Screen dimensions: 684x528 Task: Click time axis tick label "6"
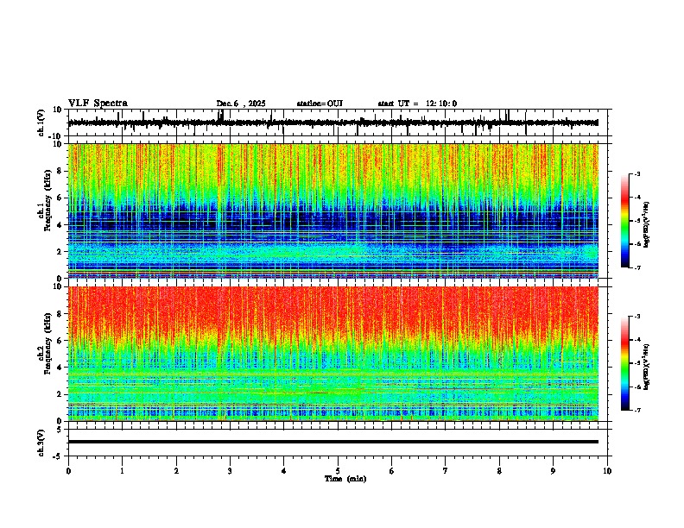click(392, 471)
